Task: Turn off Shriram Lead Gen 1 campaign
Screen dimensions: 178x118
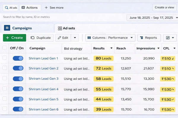Action: tap(18, 58)
